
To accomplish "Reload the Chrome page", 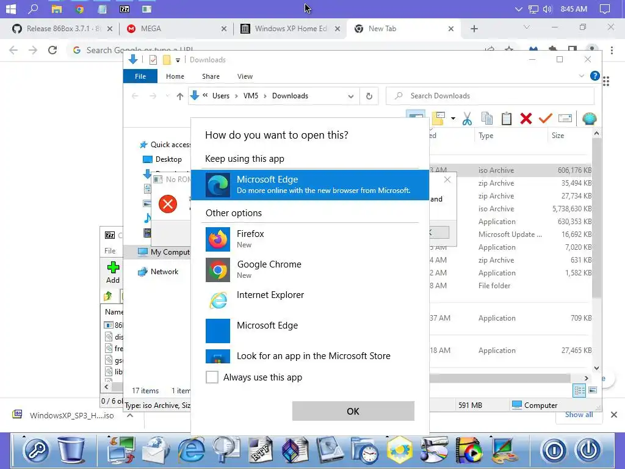I will [52, 50].
